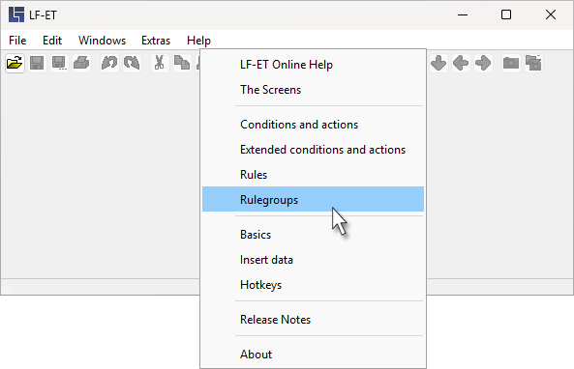This screenshot has width=574, height=369.
Task: Open the Extras menu
Action: (x=156, y=41)
